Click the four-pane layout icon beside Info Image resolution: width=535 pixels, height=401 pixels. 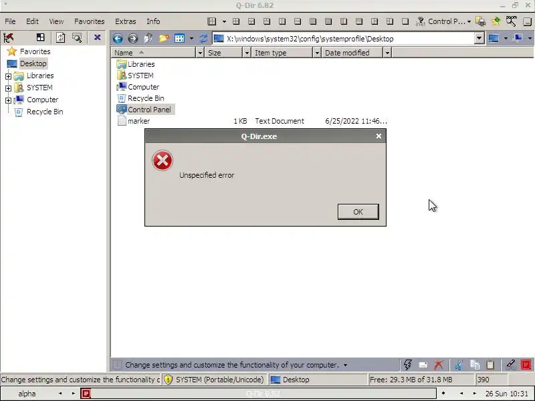click(x=212, y=21)
